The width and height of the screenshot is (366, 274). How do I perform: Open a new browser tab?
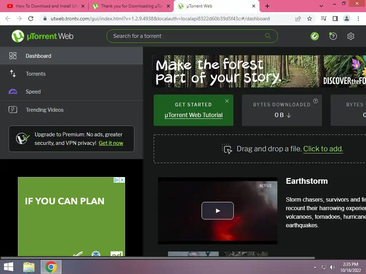coord(267,6)
